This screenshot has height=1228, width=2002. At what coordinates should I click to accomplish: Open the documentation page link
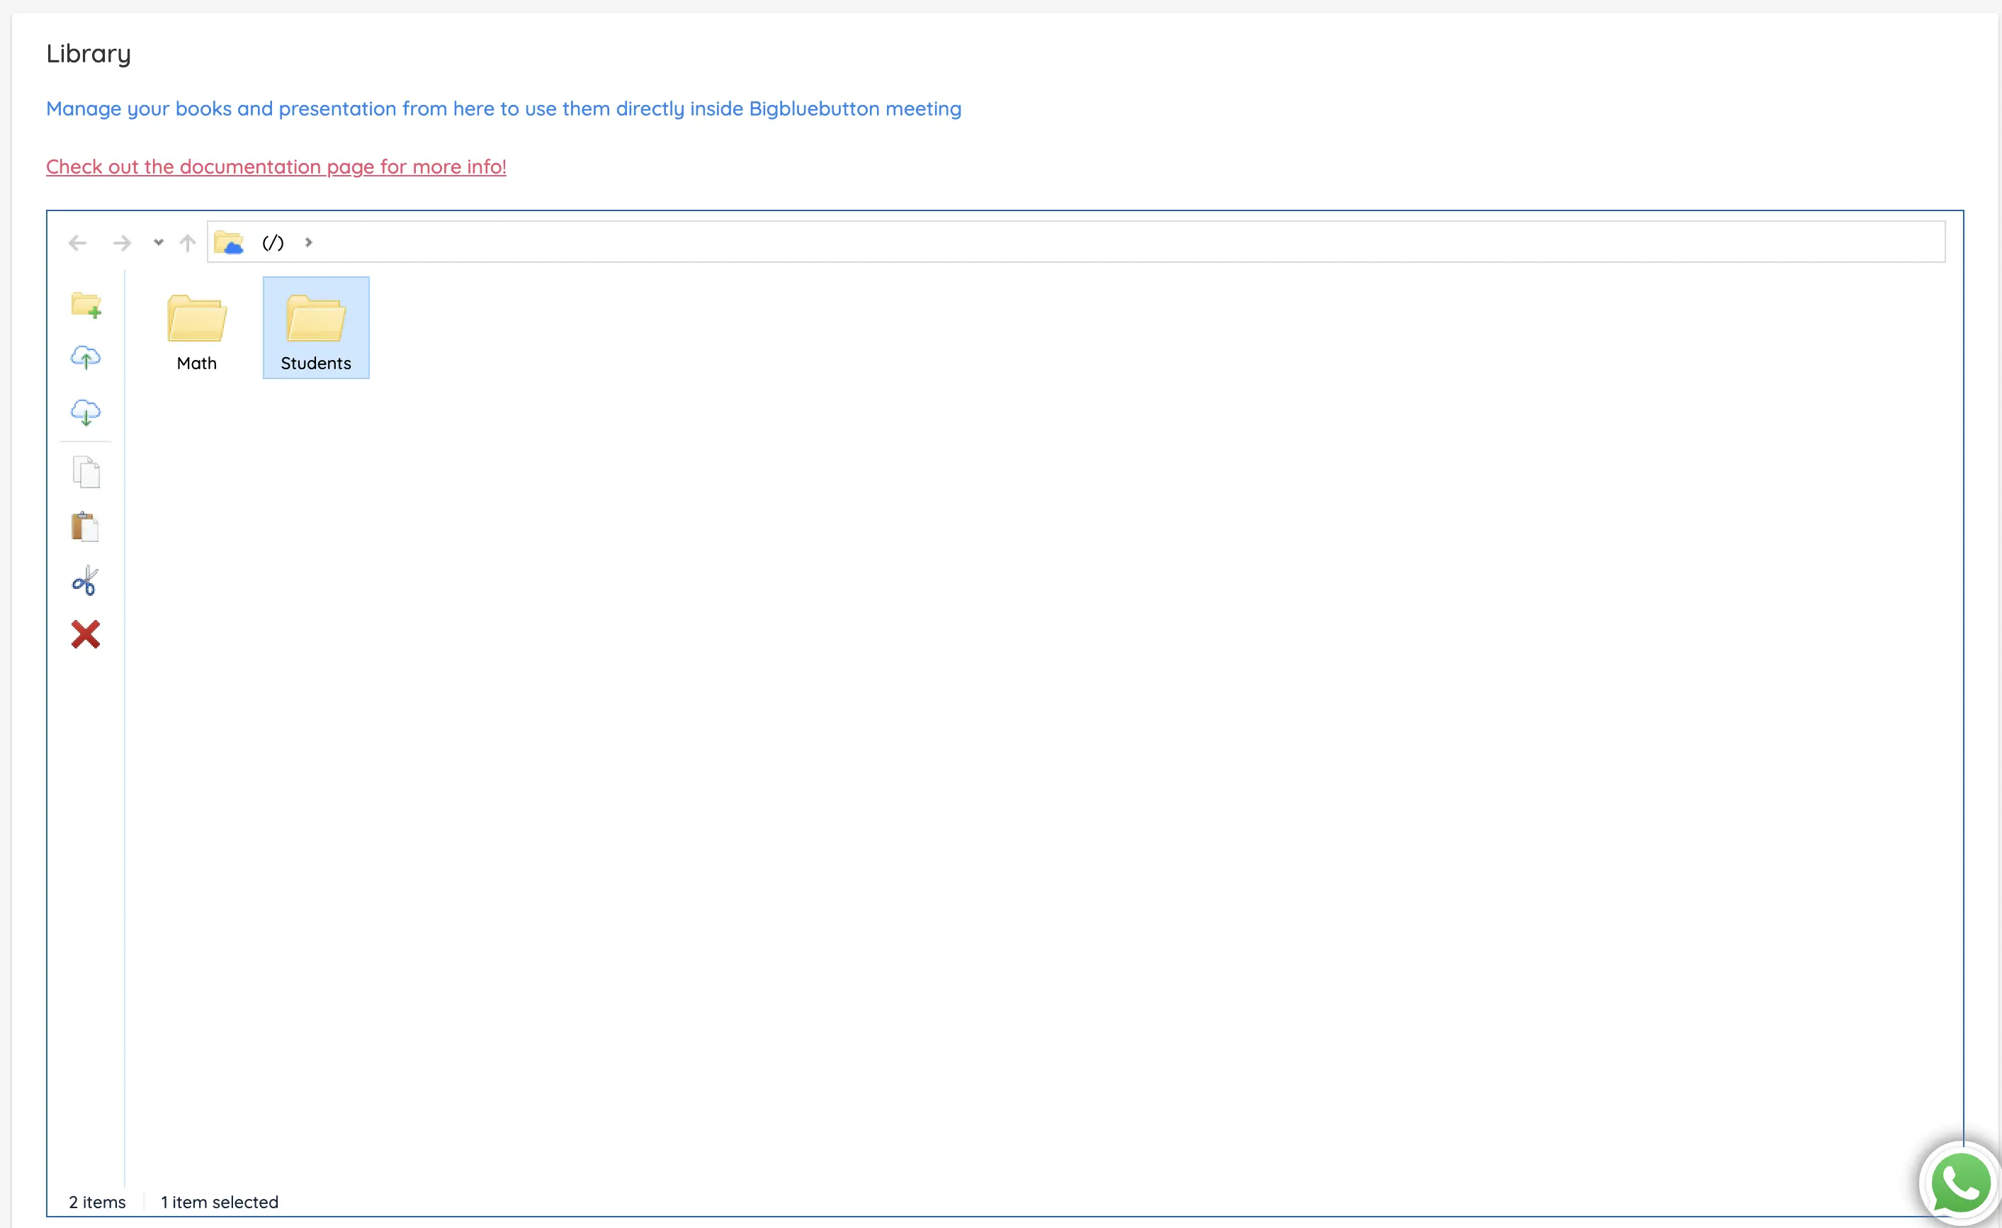(x=276, y=167)
